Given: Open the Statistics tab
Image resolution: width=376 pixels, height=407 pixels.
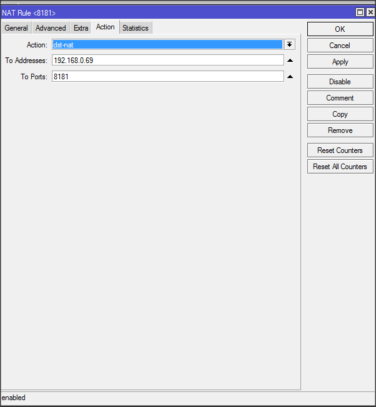Looking at the screenshot, I should click(136, 27).
